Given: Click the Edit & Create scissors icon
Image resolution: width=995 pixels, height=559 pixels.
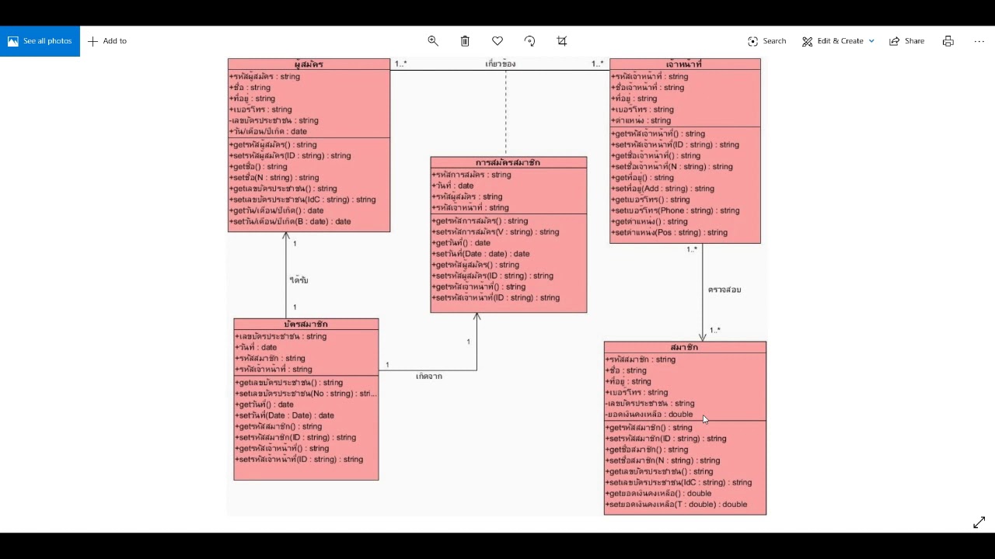Looking at the screenshot, I should 808,41.
